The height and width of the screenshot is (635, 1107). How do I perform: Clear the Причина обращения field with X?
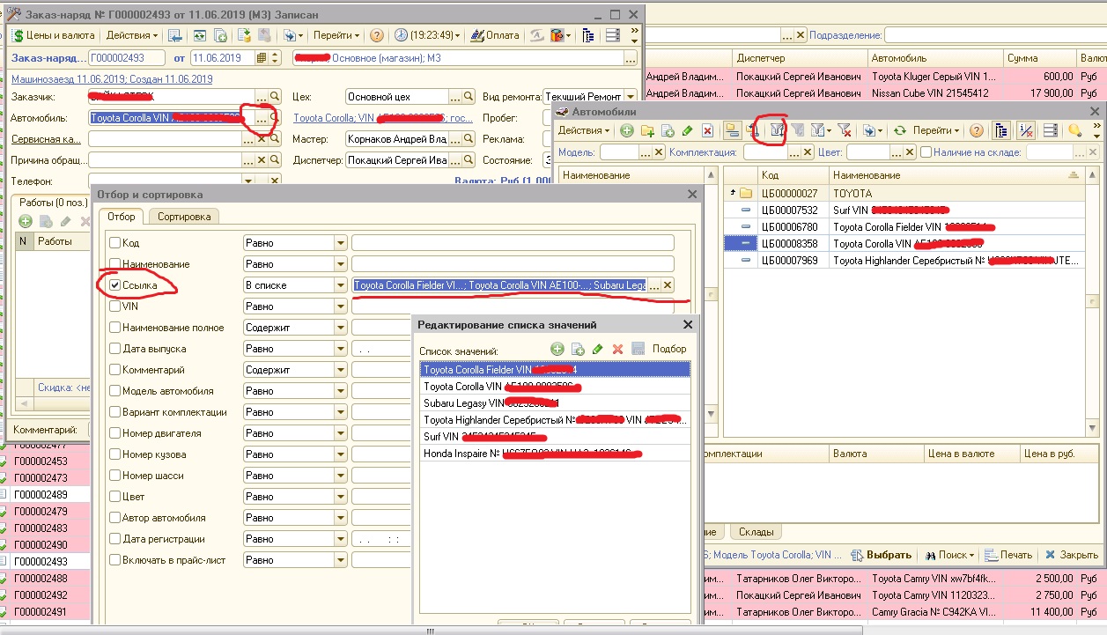pyautogui.click(x=262, y=160)
